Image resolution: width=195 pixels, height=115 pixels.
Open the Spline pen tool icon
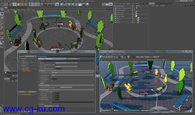pyautogui.click(x=65, y=4)
